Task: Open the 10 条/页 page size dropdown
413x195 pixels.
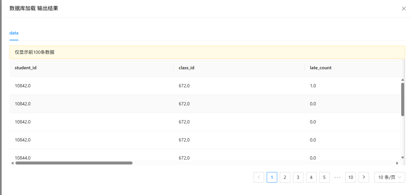Action: pyautogui.click(x=390, y=177)
